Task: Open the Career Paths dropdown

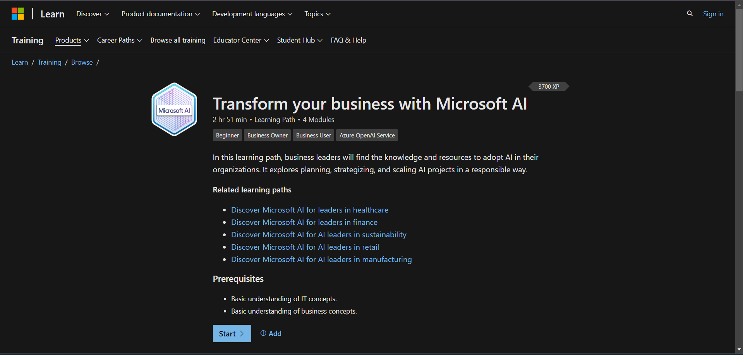Action: point(119,40)
